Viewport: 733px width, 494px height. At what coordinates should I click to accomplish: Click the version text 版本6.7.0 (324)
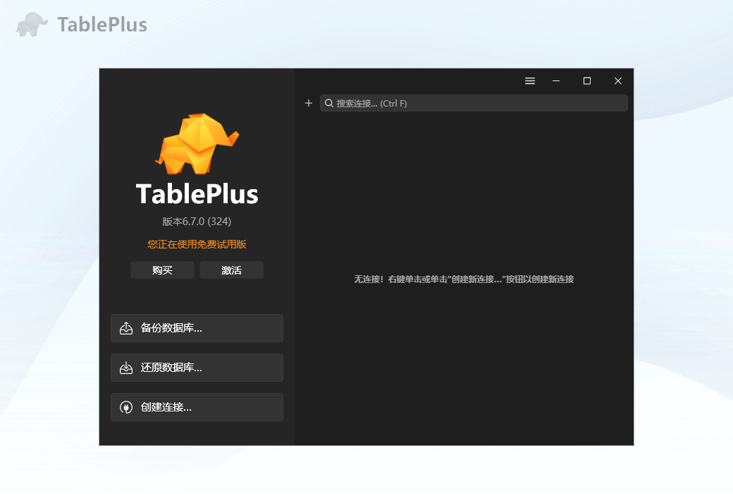197,221
